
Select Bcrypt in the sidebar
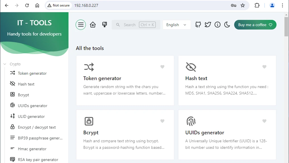point(23,95)
